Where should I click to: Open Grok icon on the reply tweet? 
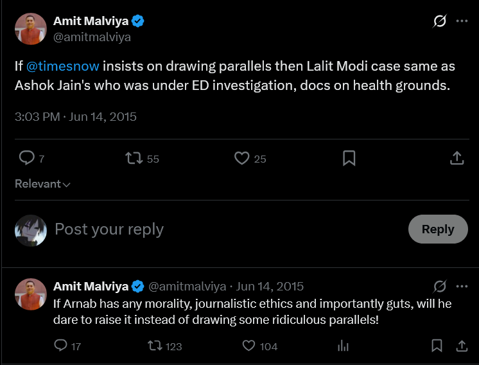click(x=440, y=287)
